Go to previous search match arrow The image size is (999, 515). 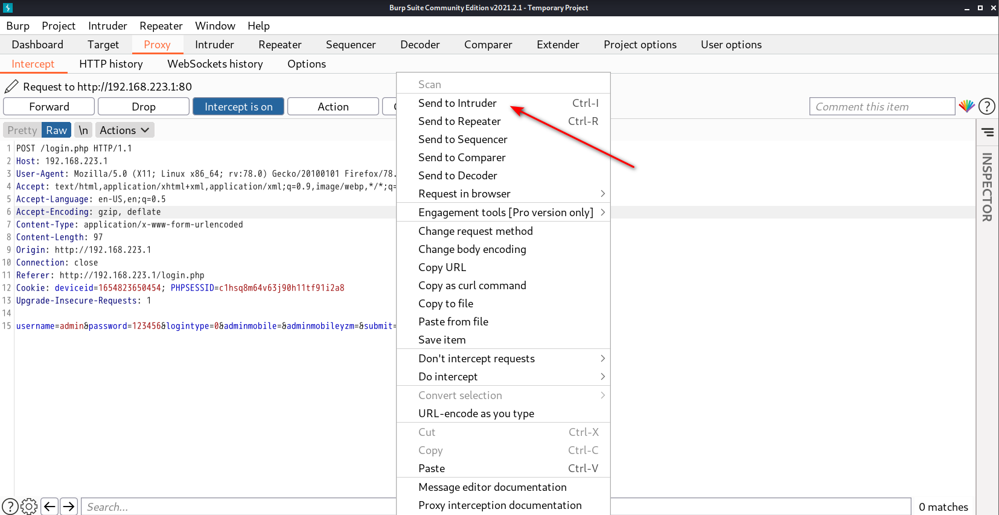point(49,507)
